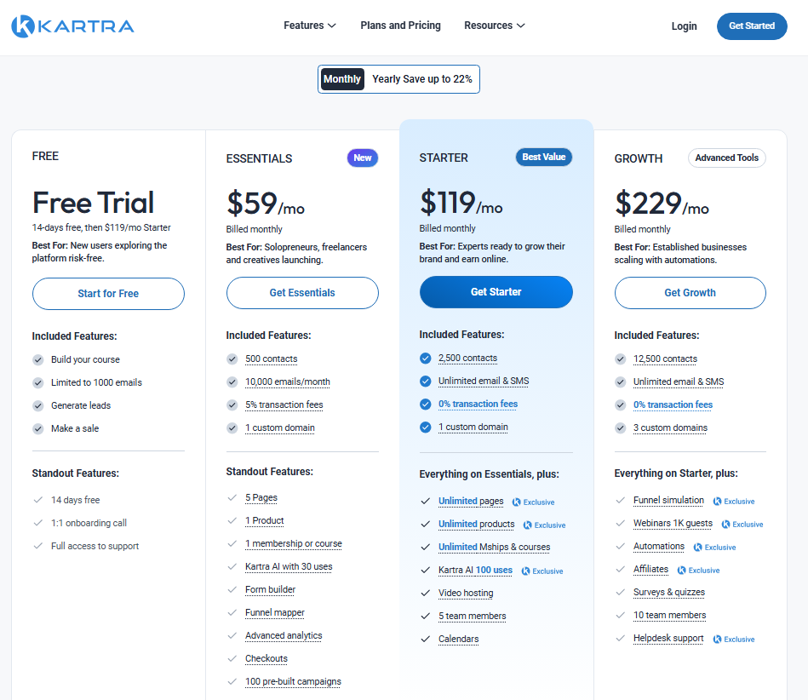Click the Best Value badge on Starter
The height and width of the screenshot is (700, 808).
click(544, 157)
